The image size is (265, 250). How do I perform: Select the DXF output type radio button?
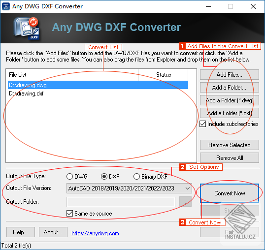(x=104, y=177)
